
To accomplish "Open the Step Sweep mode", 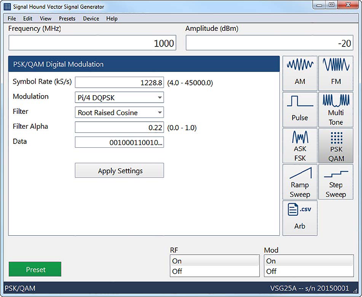I will pos(336,182).
